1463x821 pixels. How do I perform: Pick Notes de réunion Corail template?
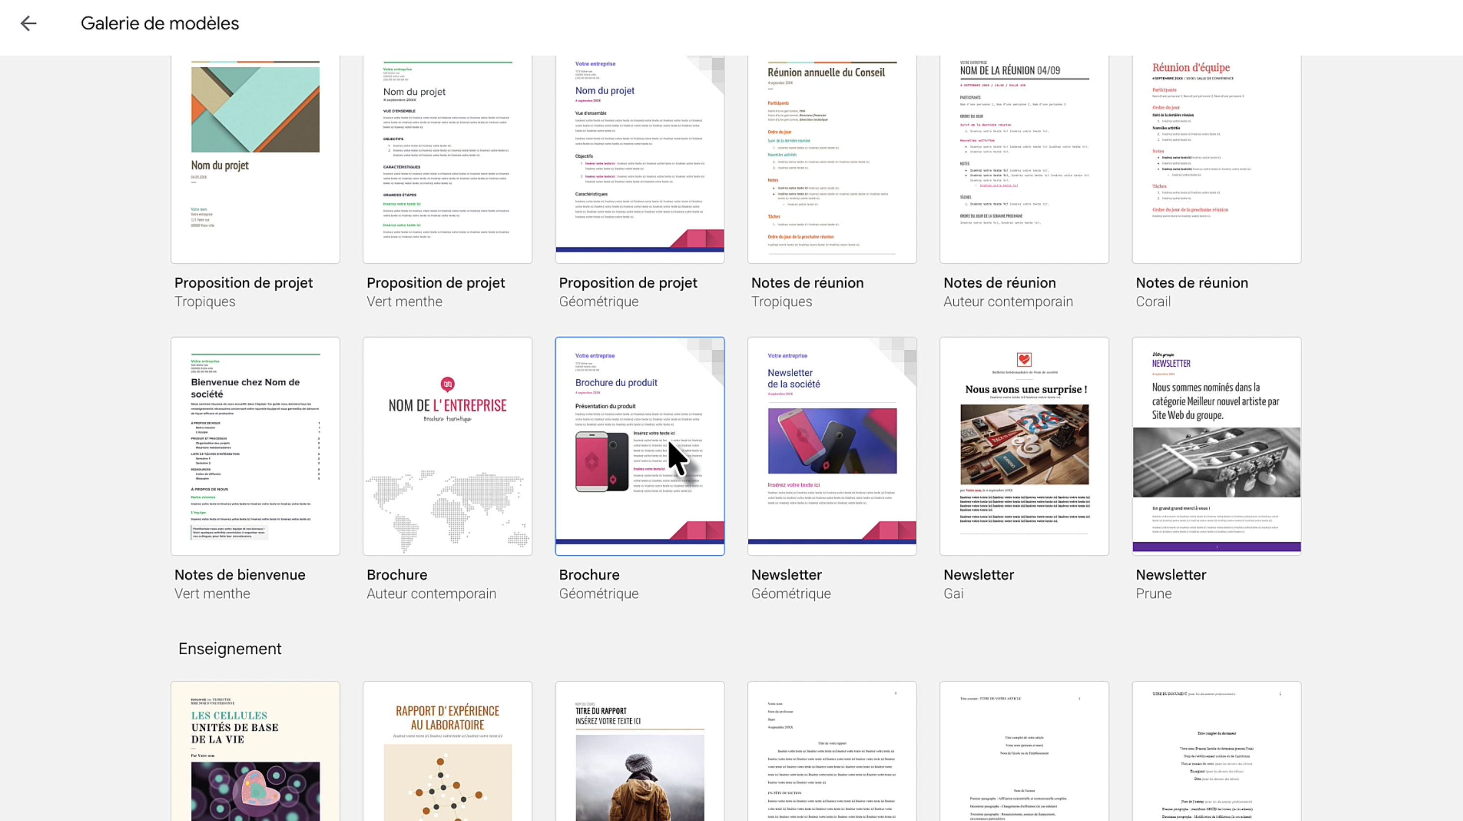pos(1216,159)
